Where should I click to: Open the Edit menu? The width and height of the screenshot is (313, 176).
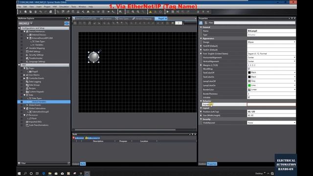tap(25, 6)
